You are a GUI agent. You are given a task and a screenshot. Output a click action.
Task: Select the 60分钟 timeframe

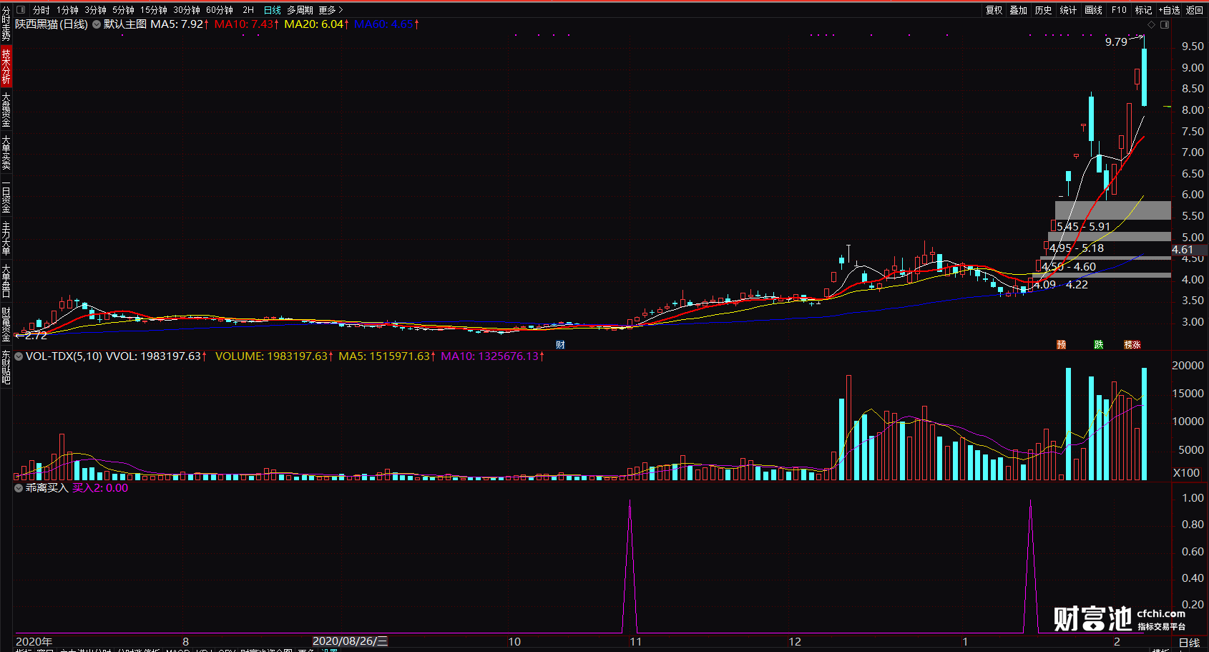[220, 10]
